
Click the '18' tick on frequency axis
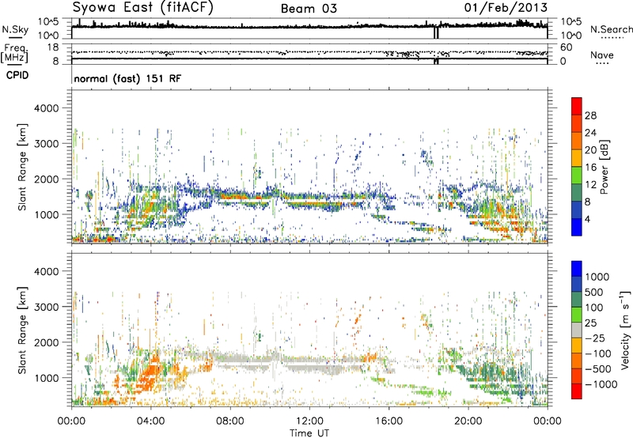coord(53,47)
